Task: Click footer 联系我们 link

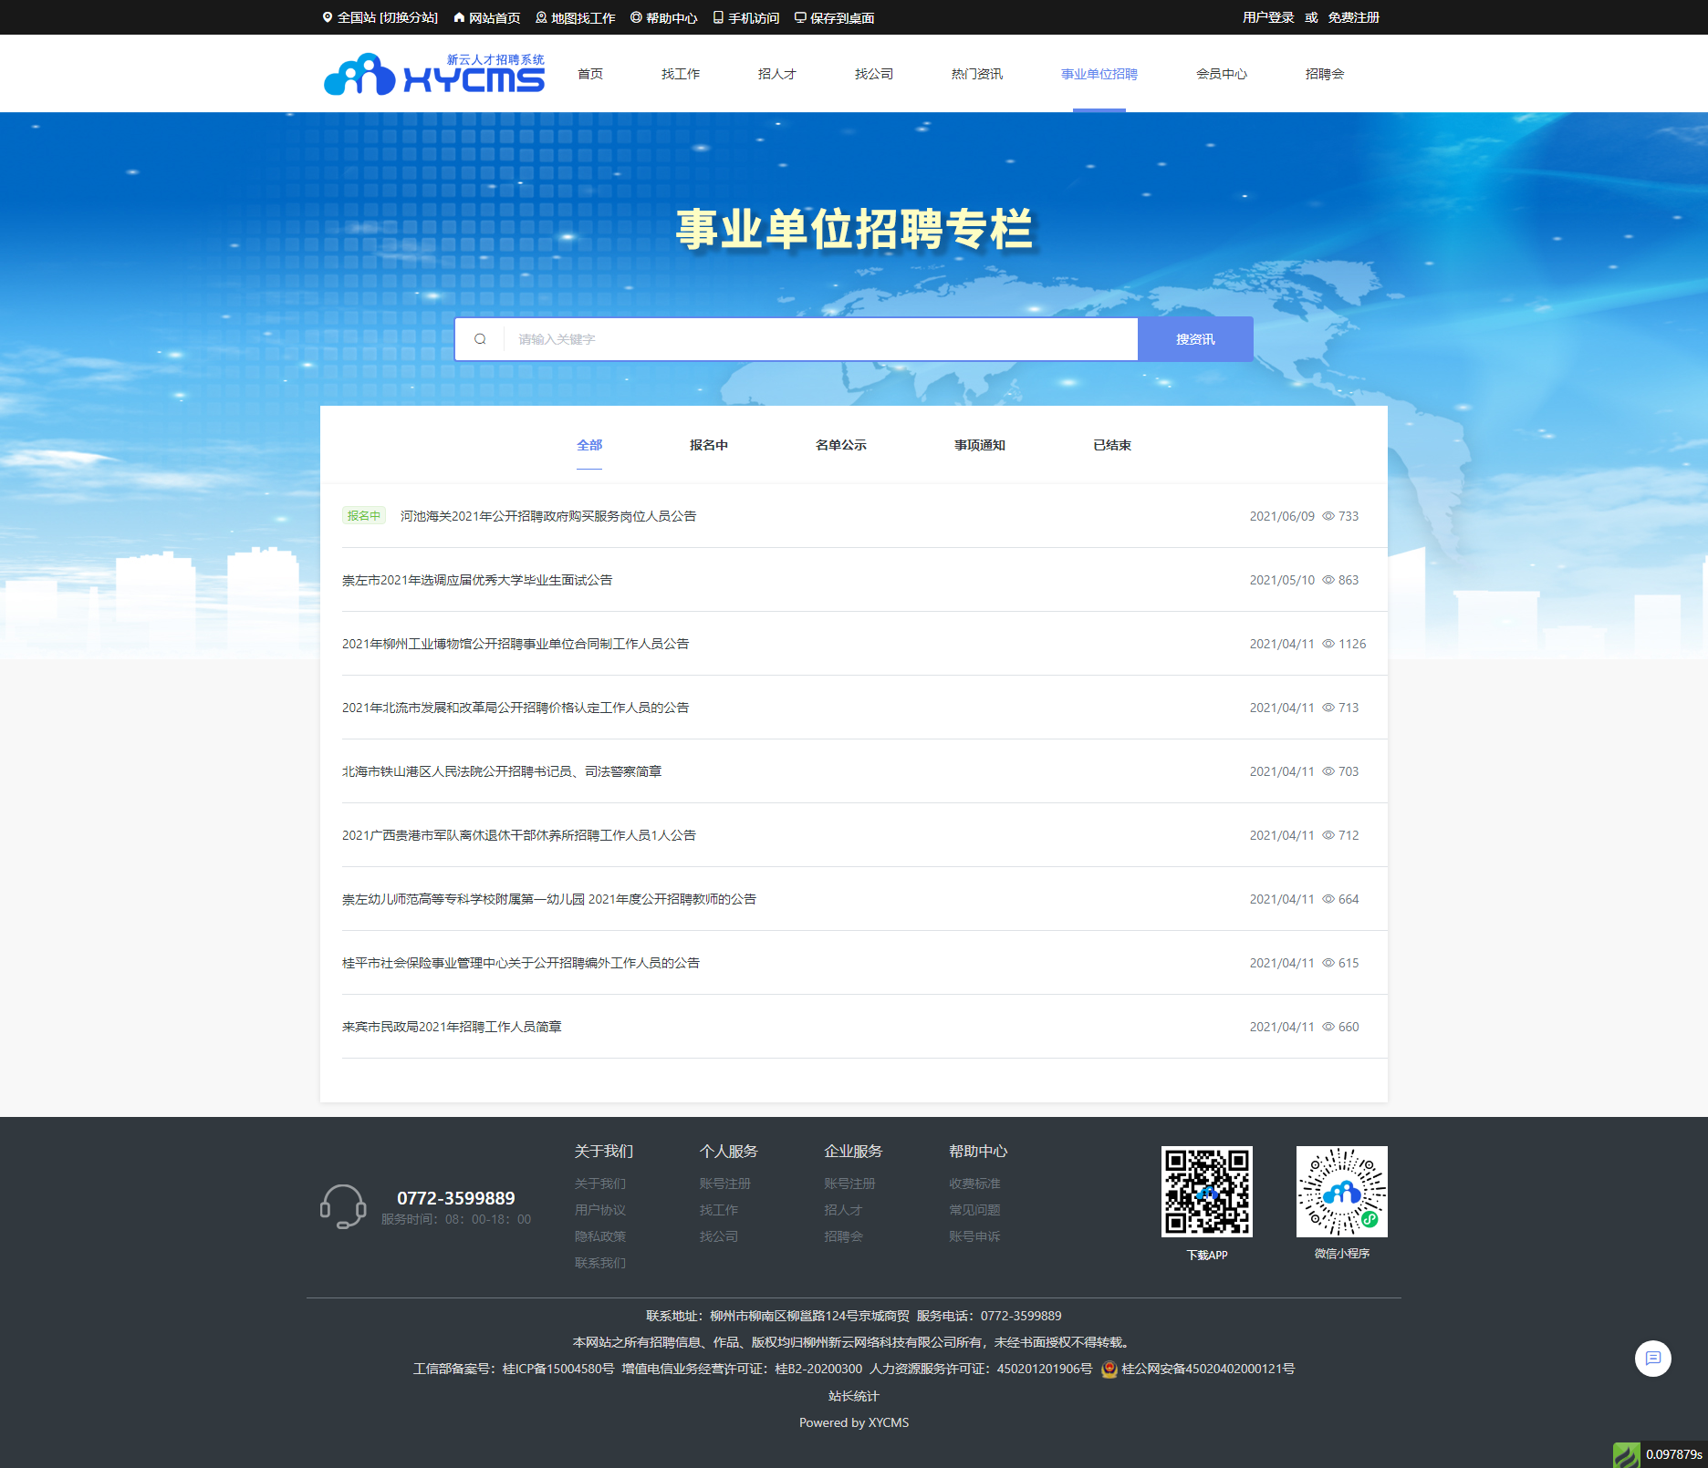Action: [x=600, y=1263]
